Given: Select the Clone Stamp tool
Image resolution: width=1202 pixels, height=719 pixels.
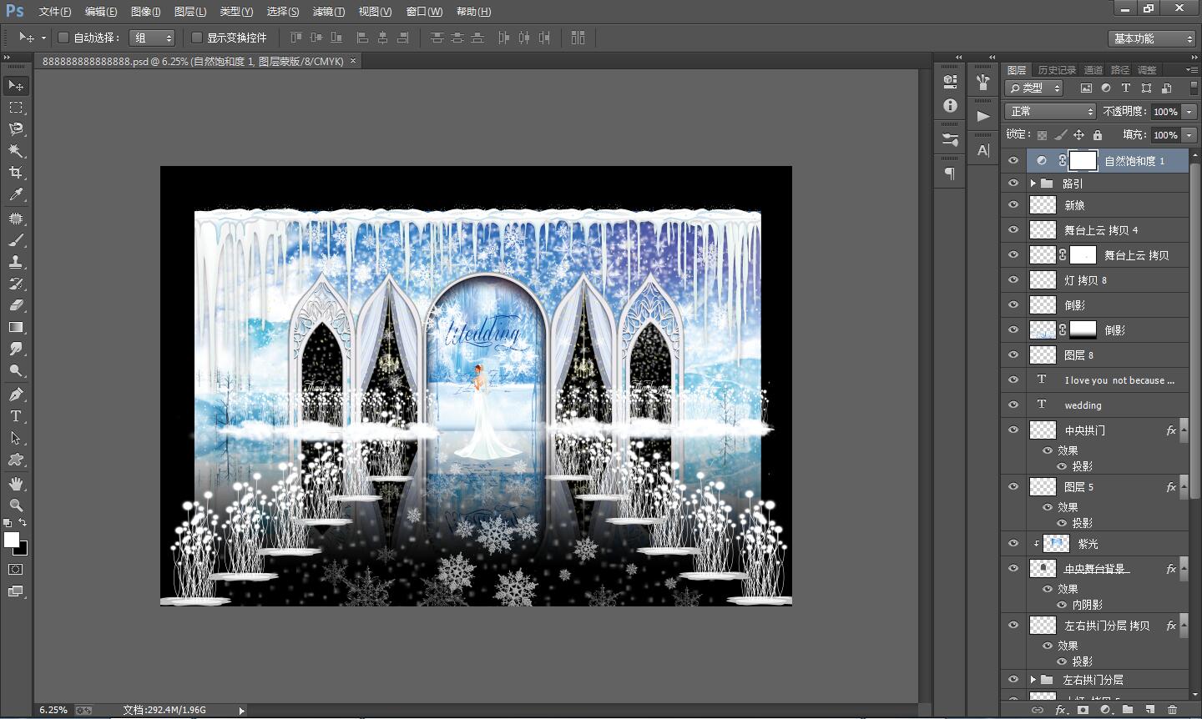Looking at the screenshot, I should (x=16, y=262).
